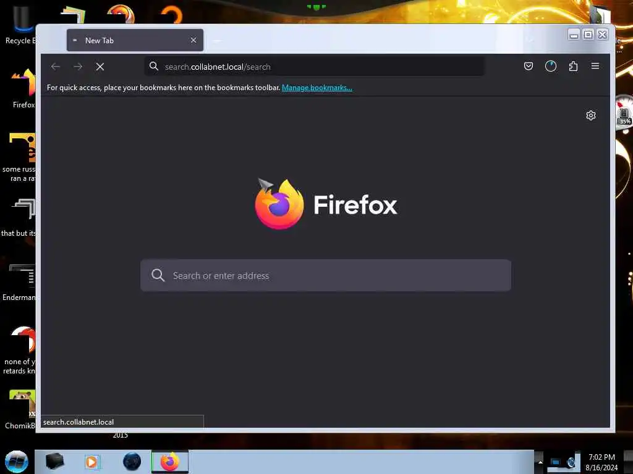The width and height of the screenshot is (633, 474).
Task: Click the network icon in system tray
Action: click(556, 462)
